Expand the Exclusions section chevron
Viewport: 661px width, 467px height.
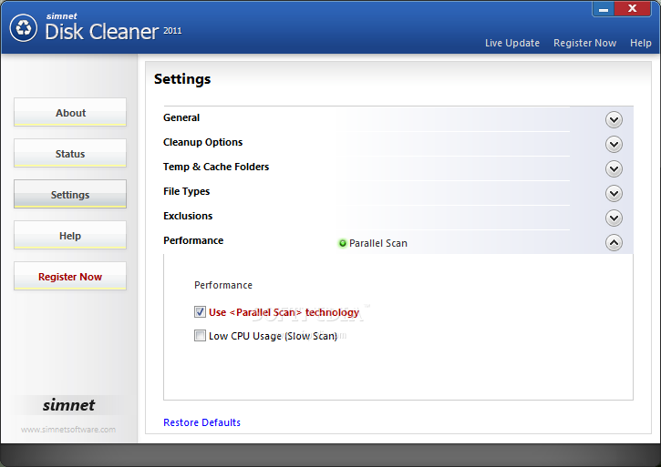tap(614, 218)
